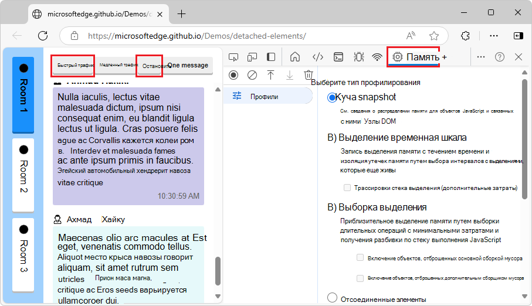This screenshot has height=306, width=532.
Task: Open DevTools customize three-dots menu
Action: tap(481, 57)
